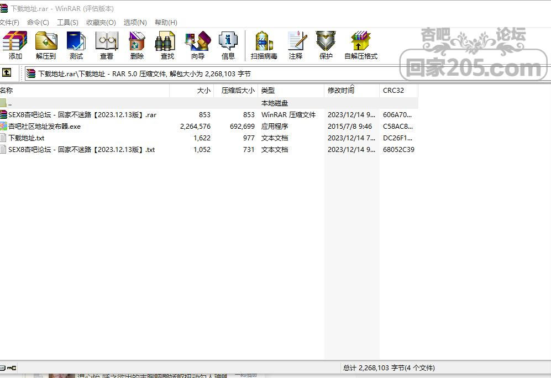The width and height of the screenshot is (551, 378).
Task: Click the 下载地址.txt document icon
Action: [3, 138]
